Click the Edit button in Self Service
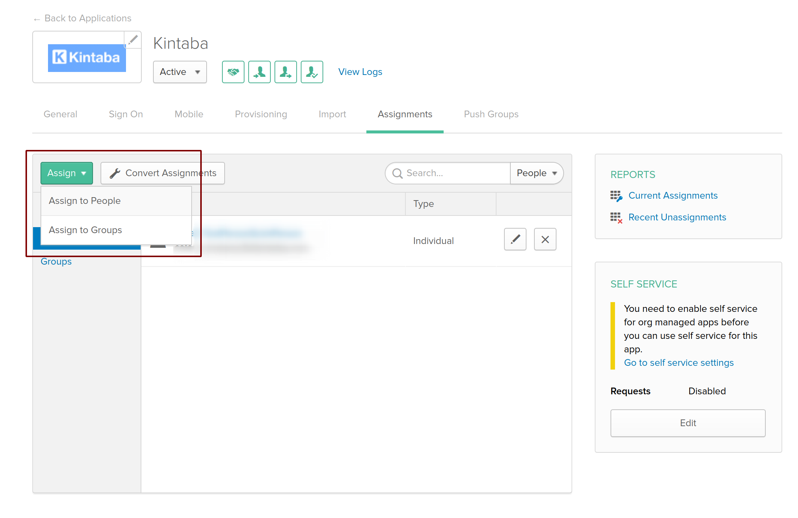The height and width of the screenshot is (518, 798). (x=687, y=423)
